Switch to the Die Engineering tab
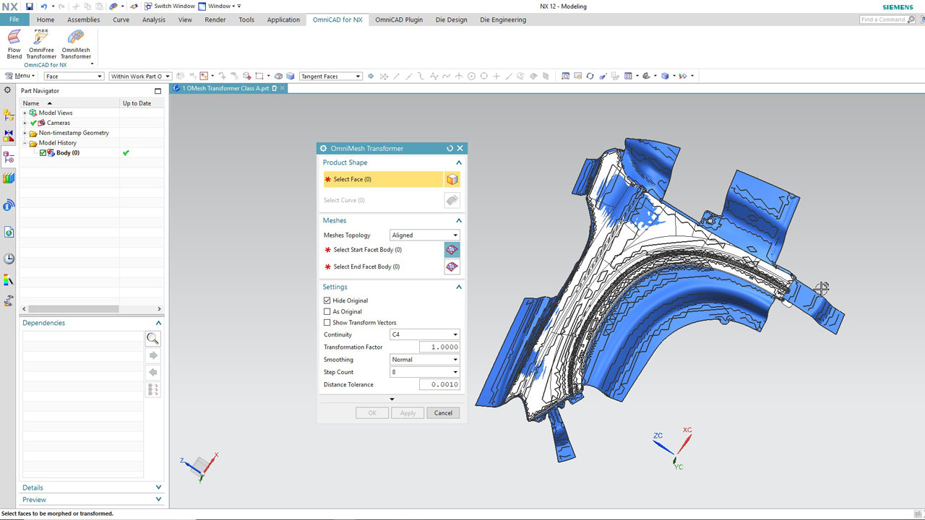Viewport: 925px width, 520px height. pyautogui.click(x=503, y=19)
